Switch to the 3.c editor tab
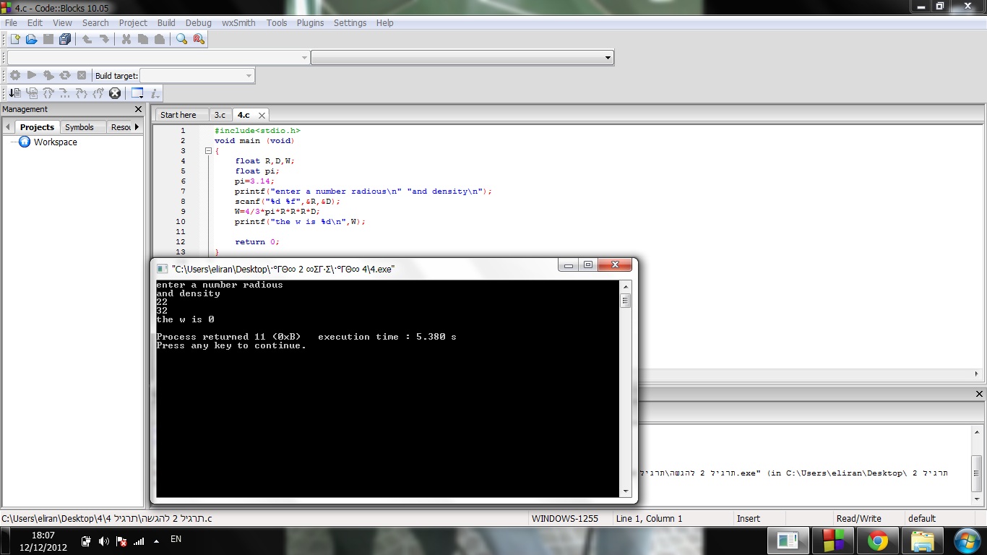 click(220, 115)
